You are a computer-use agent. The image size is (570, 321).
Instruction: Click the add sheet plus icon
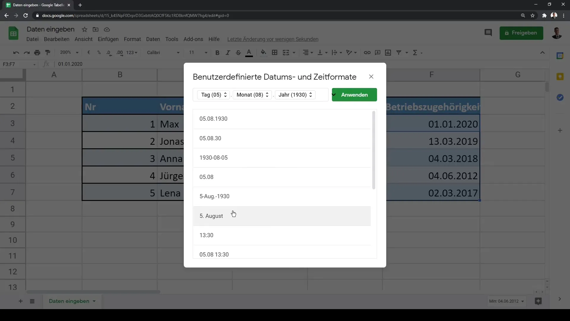click(x=20, y=301)
